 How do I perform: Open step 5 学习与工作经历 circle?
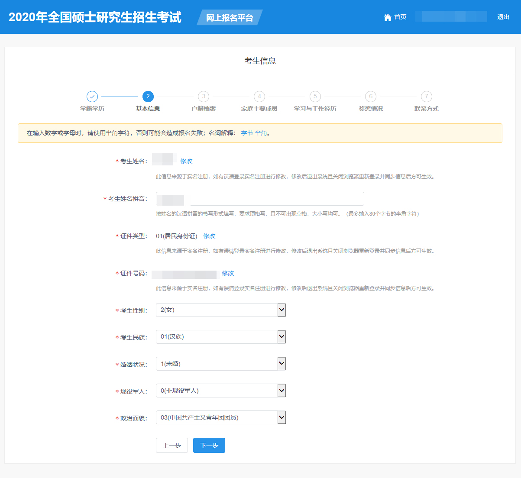coord(315,97)
